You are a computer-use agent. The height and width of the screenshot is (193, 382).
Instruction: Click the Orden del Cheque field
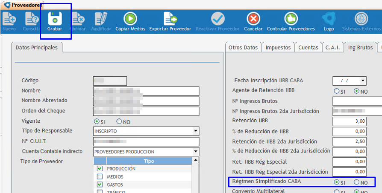click(x=146, y=111)
